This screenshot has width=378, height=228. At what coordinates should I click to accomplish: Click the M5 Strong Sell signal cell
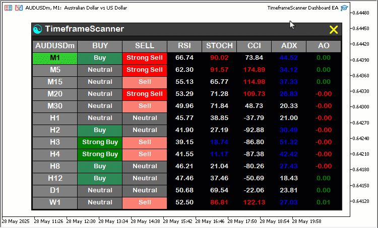coord(145,70)
